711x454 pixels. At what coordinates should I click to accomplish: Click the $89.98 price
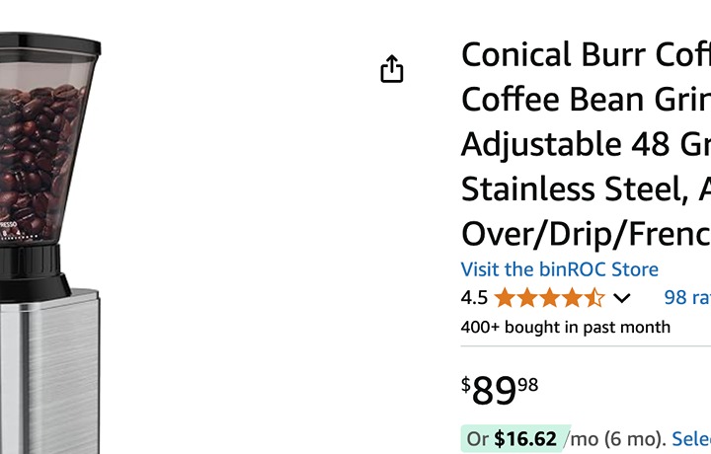point(500,390)
